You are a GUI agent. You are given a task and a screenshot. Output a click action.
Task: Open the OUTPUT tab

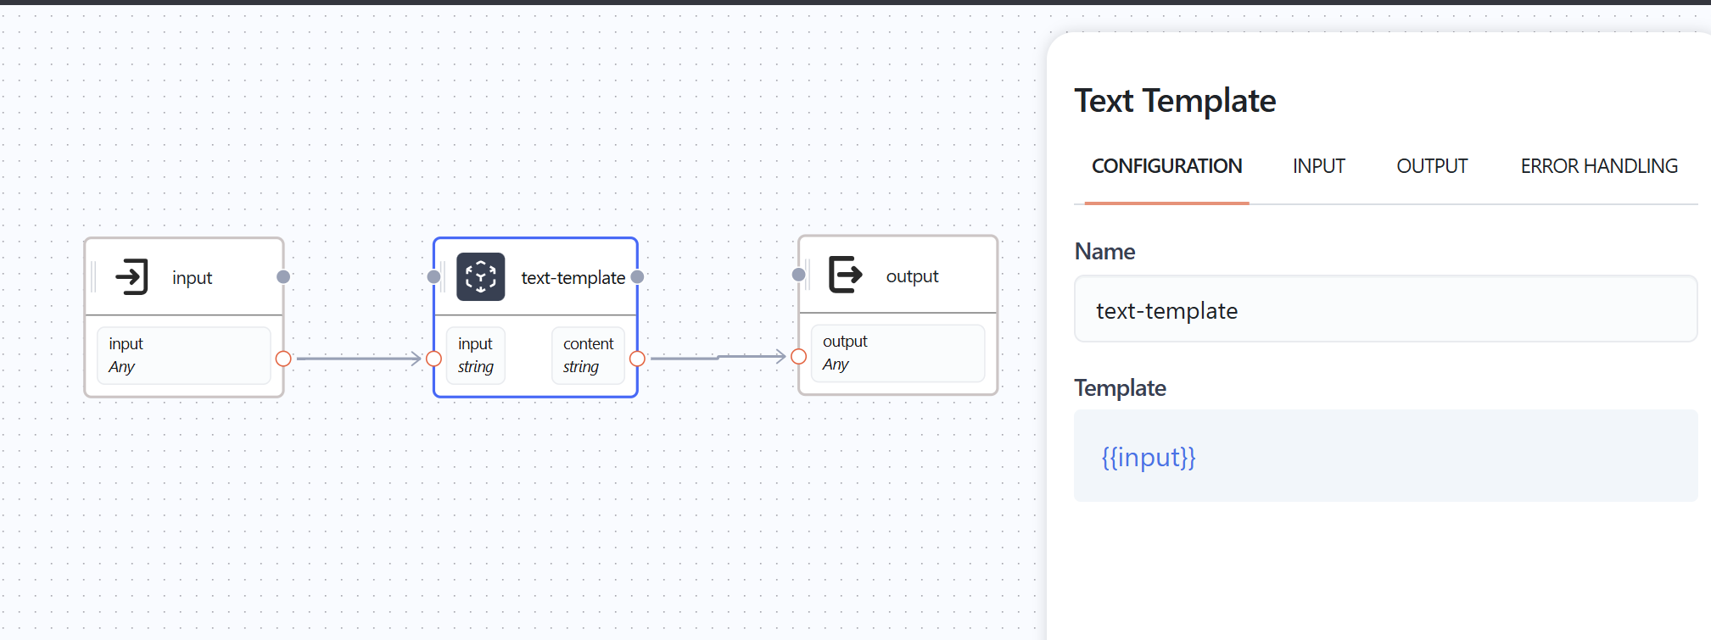(x=1432, y=166)
